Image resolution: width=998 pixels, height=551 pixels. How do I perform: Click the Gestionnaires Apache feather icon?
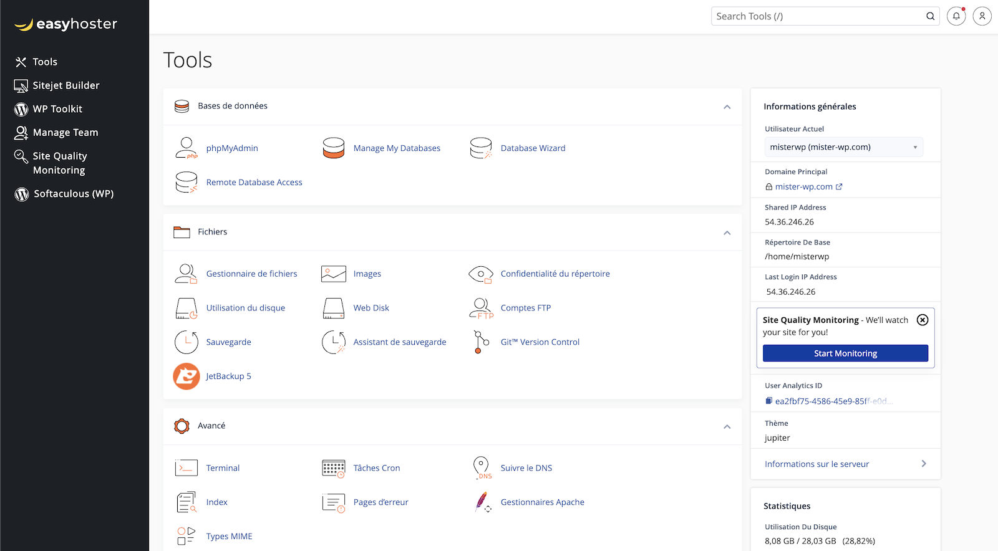click(481, 502)
